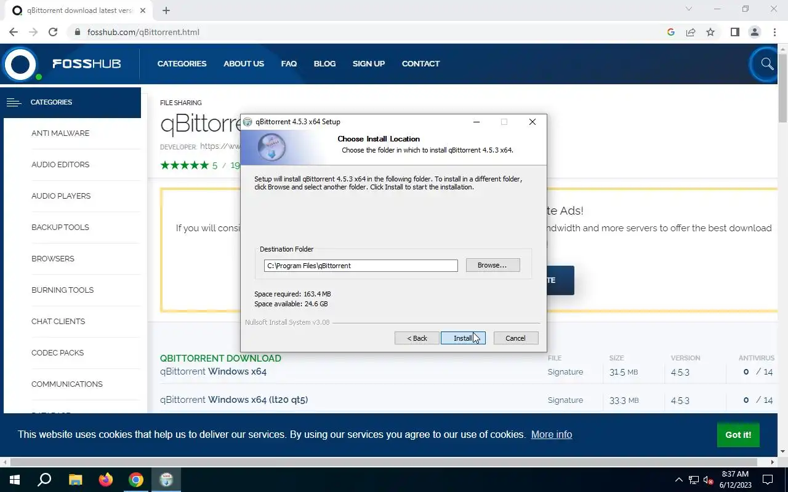
Task: Open the notification center icon
Action: coord(768,480)
